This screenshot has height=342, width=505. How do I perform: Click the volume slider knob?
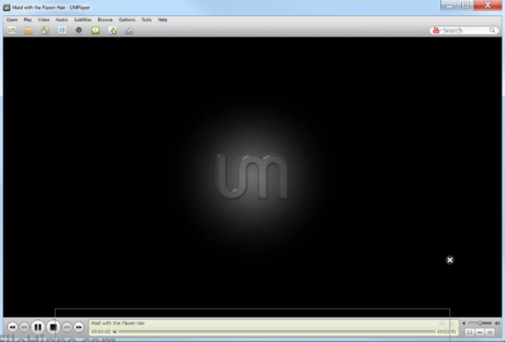(x=480, y=323)
